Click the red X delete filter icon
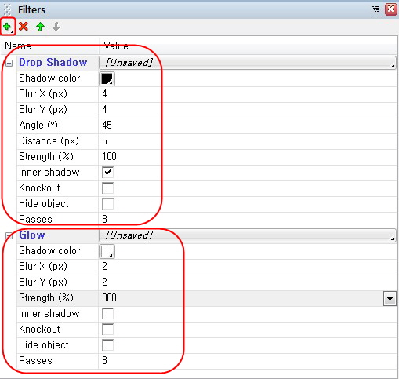This screenshot has height=379, width=399. coord(24,27)
